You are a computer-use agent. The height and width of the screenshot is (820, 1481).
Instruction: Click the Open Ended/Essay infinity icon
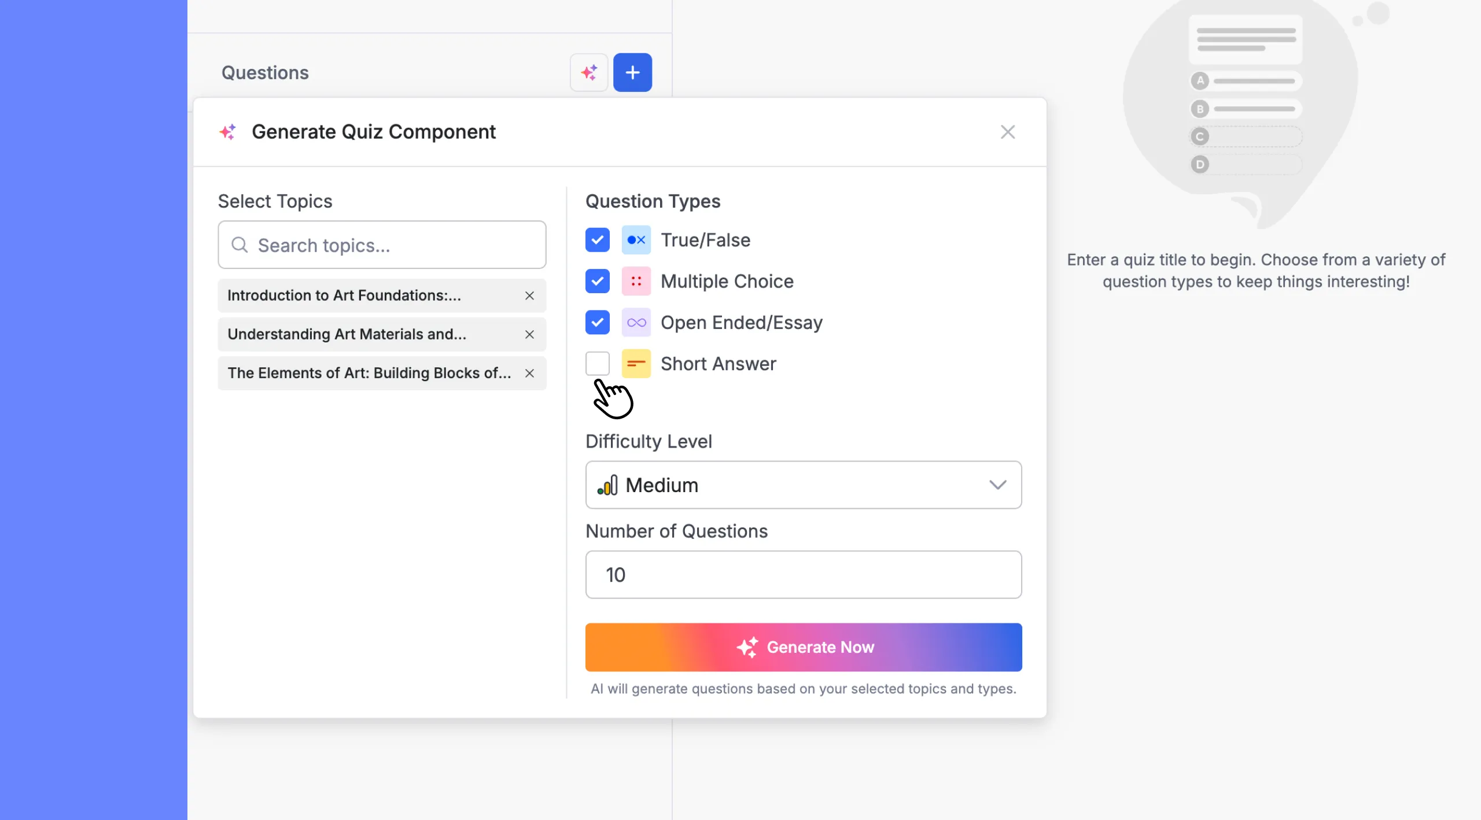(636, 323)
